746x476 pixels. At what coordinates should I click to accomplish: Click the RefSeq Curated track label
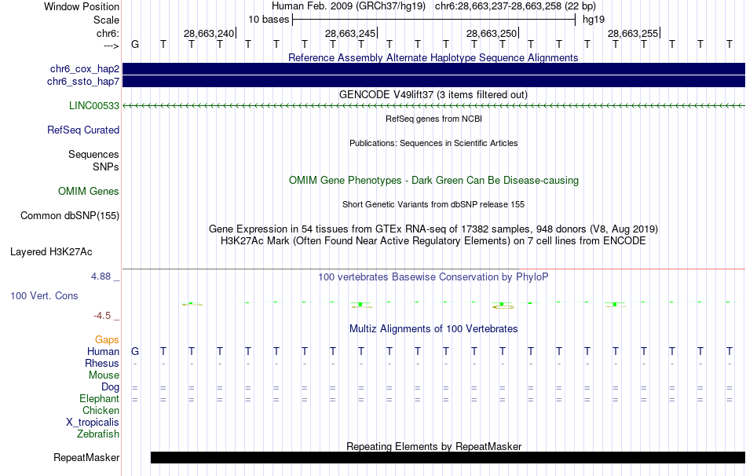point(83,130)
